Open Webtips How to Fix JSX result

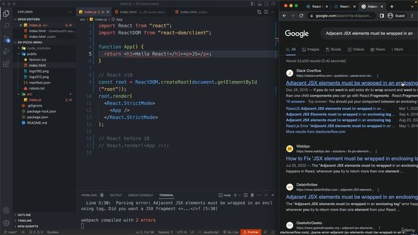(x=351, y=159)
